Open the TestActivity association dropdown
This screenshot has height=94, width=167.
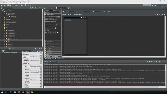coord(97,11)
